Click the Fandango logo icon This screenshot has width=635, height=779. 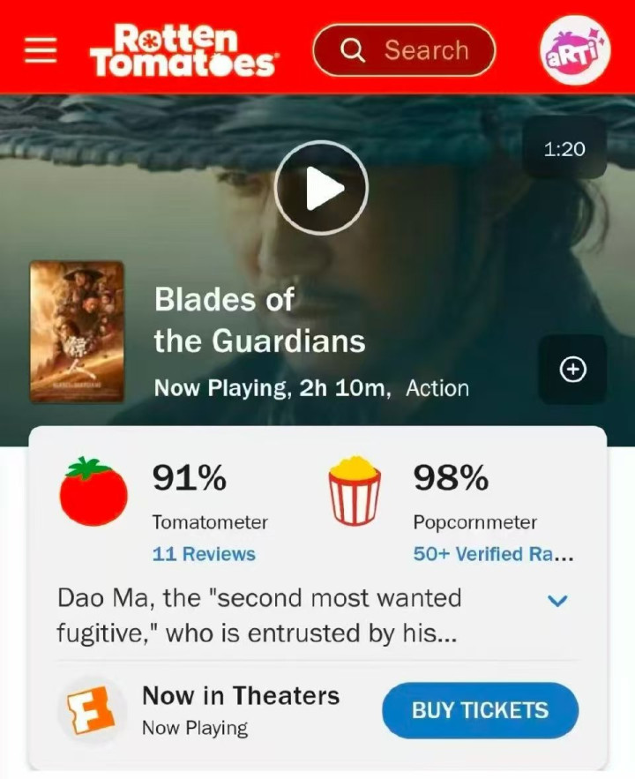coord(92,710)
